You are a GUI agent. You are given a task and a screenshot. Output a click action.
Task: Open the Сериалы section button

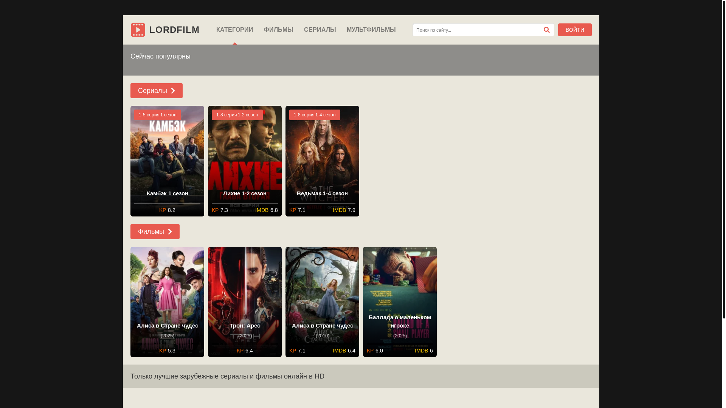(x=157, y=91)
